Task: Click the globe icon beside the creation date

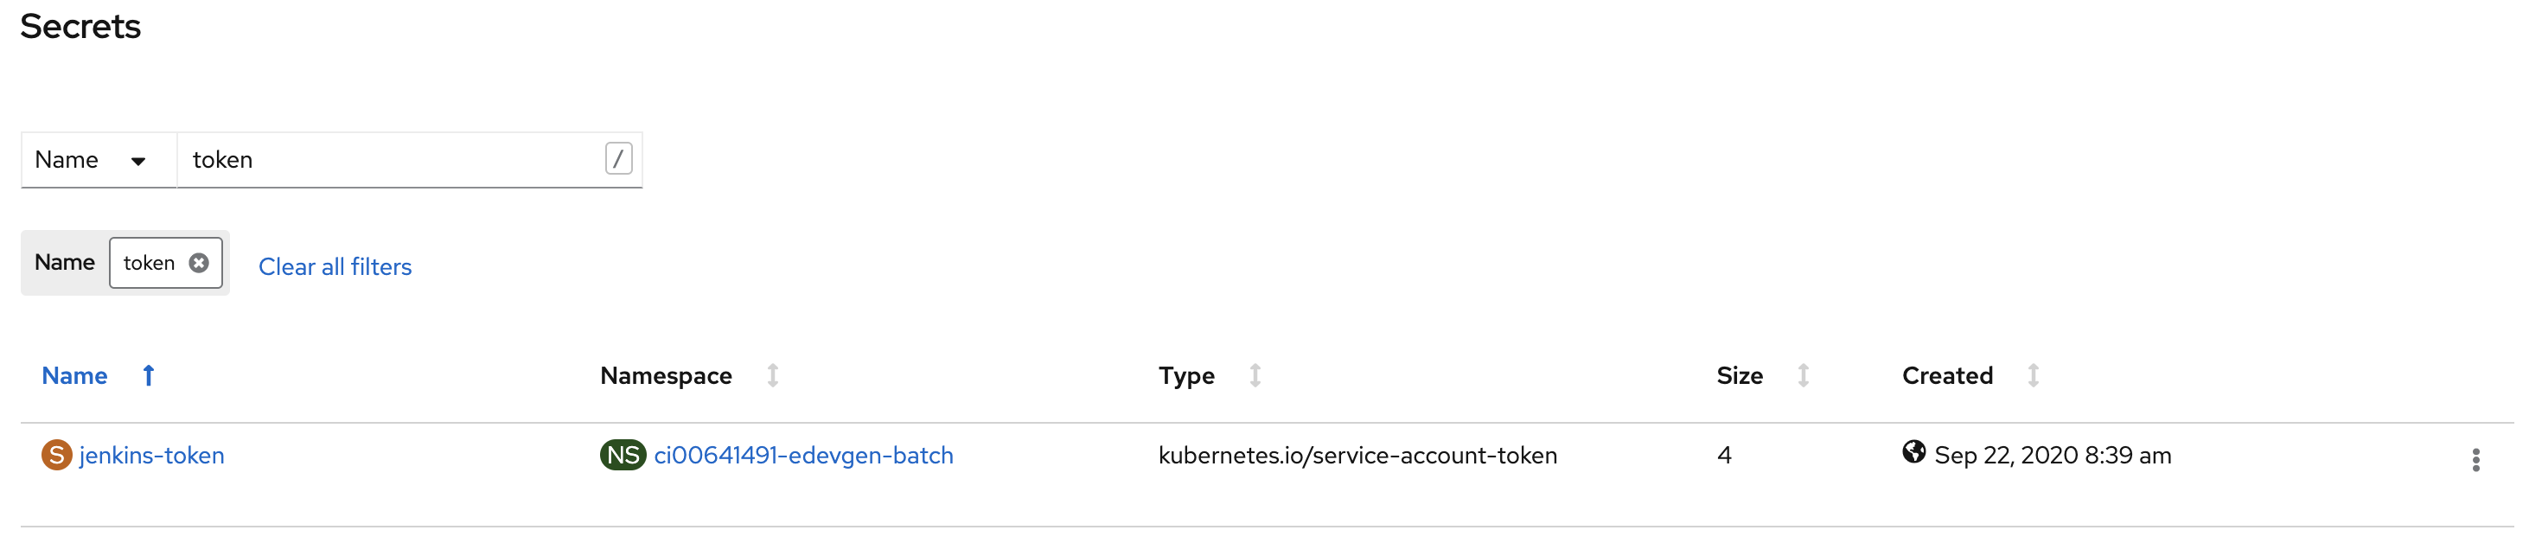Action: [x=1914, y=453]
